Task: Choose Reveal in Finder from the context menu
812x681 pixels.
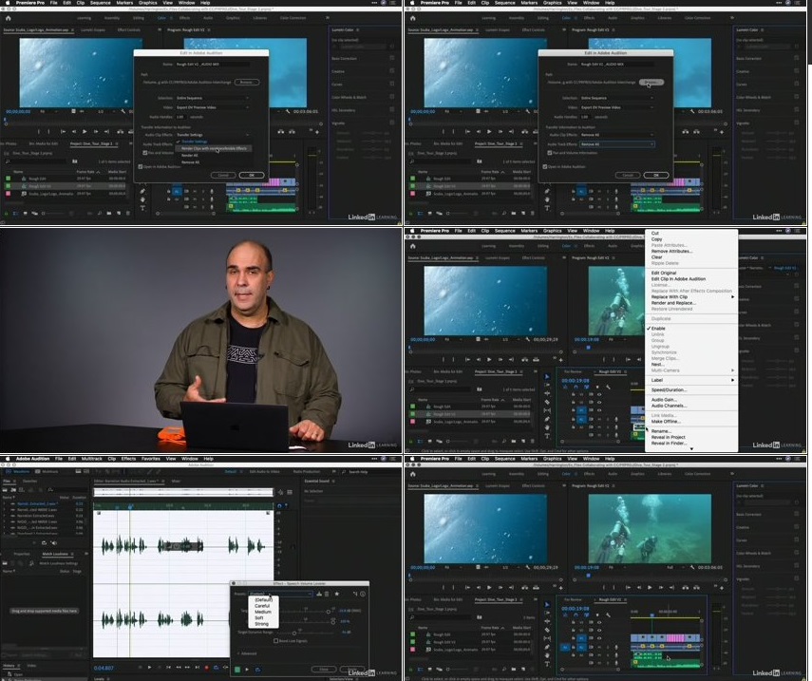Action: (x=669, y=444)
